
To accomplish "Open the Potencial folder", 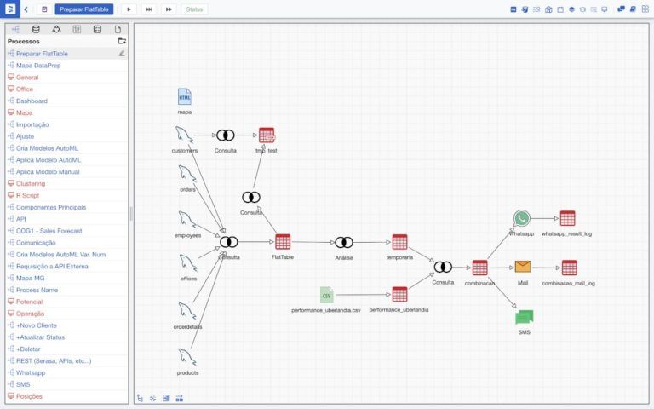I will pos(29,302).
